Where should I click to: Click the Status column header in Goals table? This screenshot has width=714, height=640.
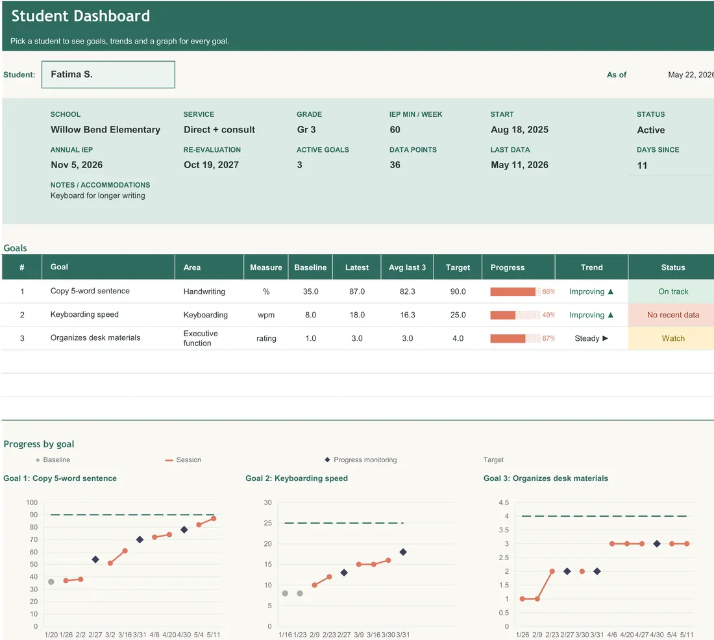click(x=672, y=267)
